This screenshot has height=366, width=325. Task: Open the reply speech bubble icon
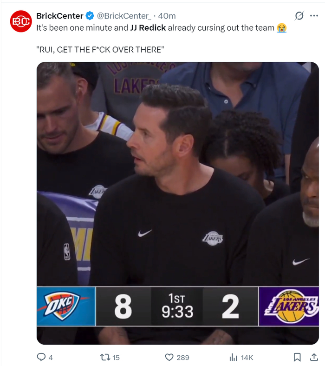coord(41,357)
